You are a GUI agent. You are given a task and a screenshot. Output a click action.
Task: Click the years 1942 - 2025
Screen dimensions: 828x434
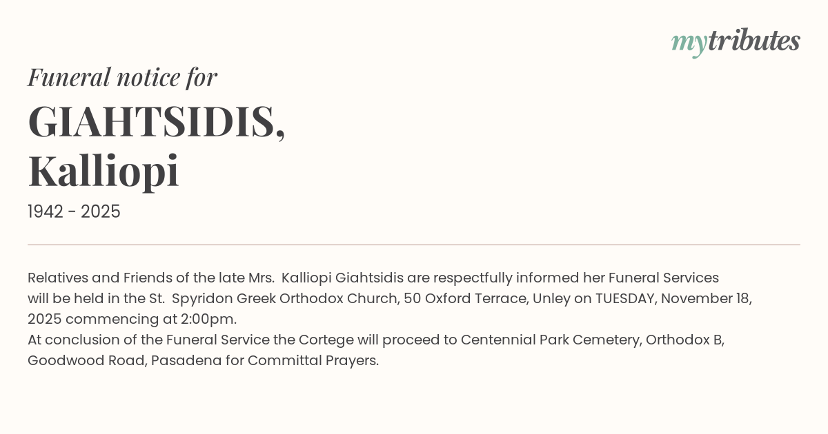(74, 212)
